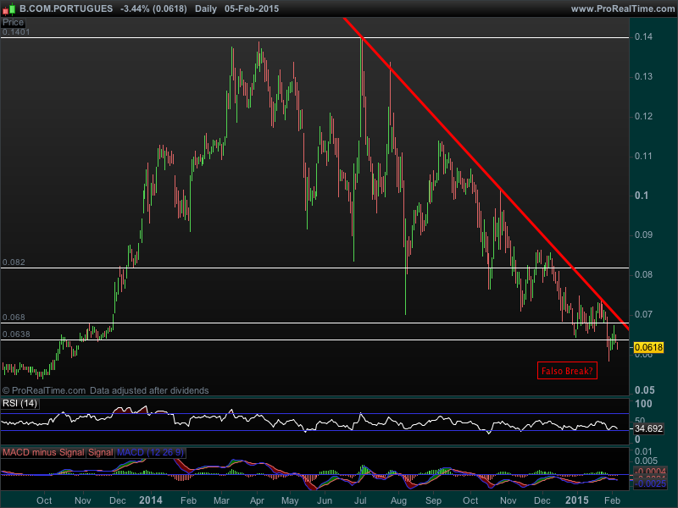Click the Sep month label on time axis
Image resolution: width=678 pixels, height=508 pixels.
pos(433,500)
